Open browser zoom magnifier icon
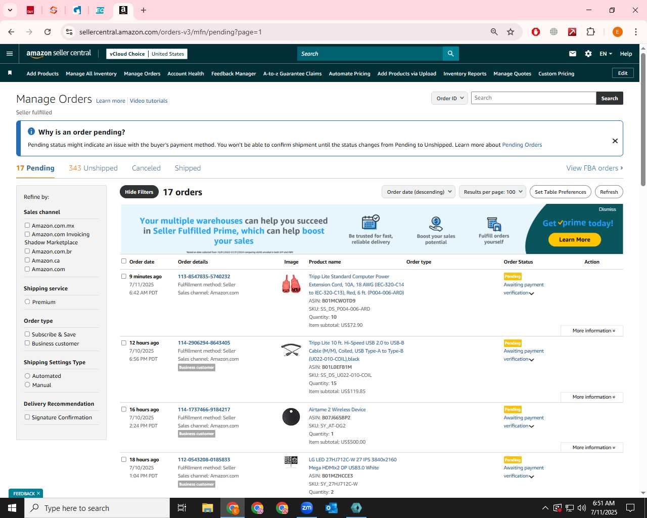Viewport: 647px width, 518px height. click(x=494, y=32)
